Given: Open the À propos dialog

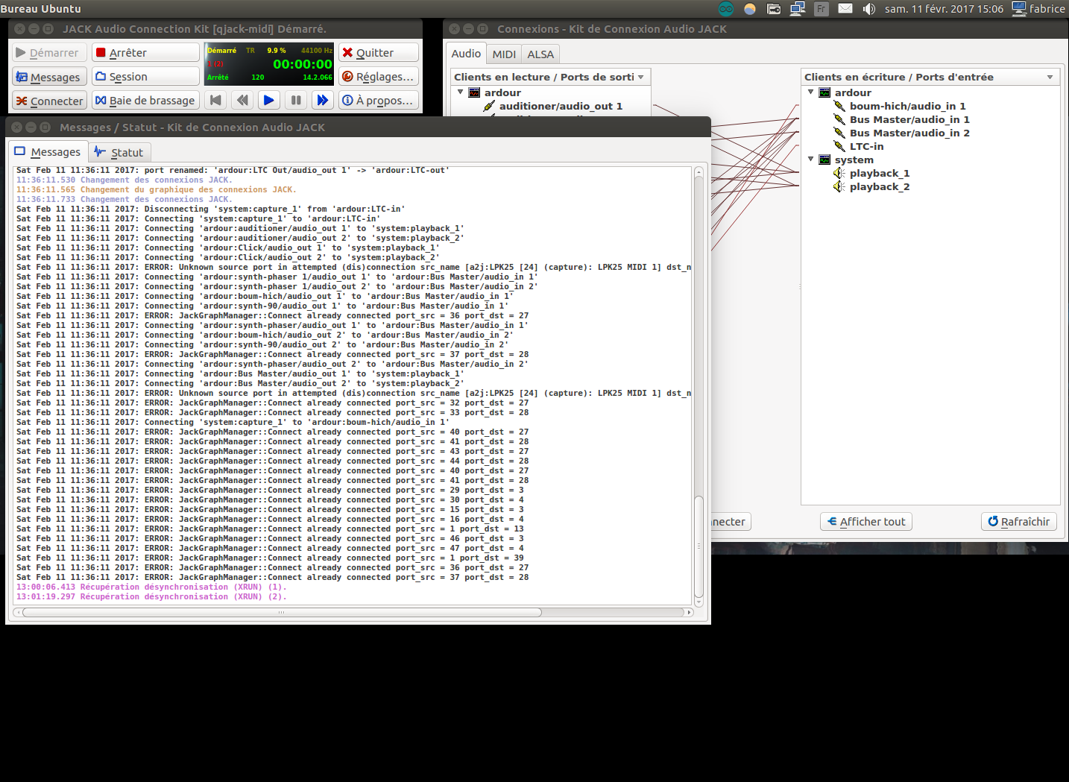Looking at the screenshot, I should 378,101.
